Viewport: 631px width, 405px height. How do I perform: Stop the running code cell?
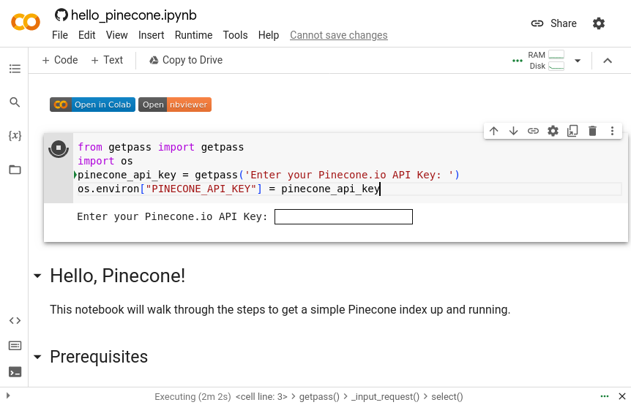59,148
